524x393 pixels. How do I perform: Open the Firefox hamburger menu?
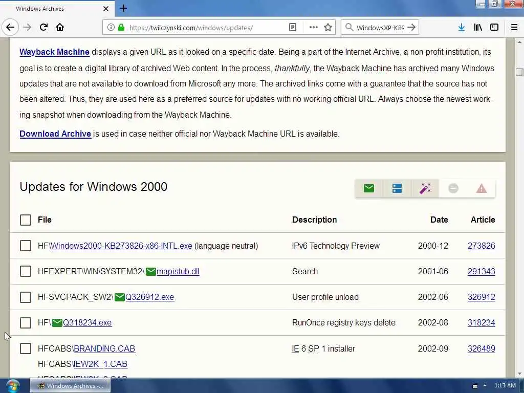514,28
